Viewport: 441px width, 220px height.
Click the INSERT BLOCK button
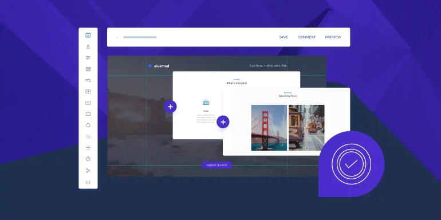[217, 165]
